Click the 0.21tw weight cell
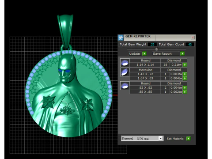This screenshot has width=212, height=159. (x=176, y=65)
